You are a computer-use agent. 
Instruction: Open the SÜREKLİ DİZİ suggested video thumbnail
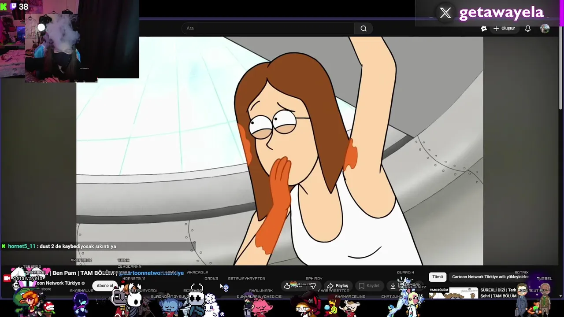tap(453, 292)
